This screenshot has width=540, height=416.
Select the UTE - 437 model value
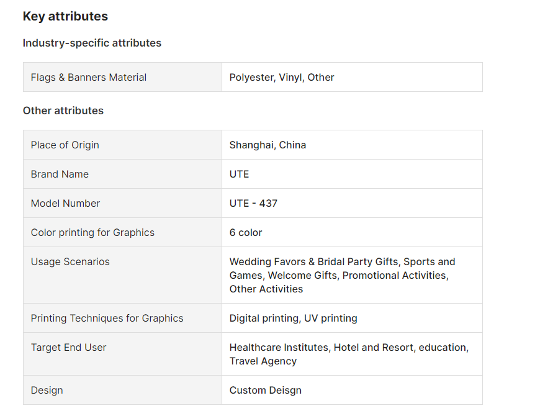(x=253, y=204)
